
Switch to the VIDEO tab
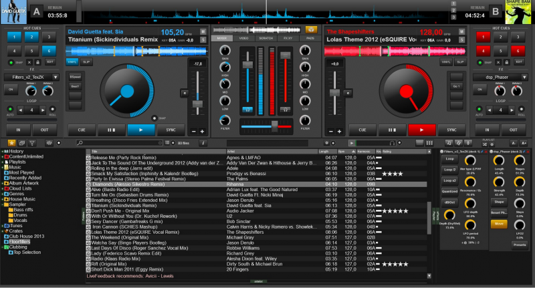point(243,38)
